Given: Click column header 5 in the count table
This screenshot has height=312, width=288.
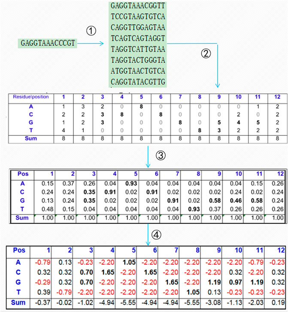Looking at the screenshot, I should tap(141, 97).
